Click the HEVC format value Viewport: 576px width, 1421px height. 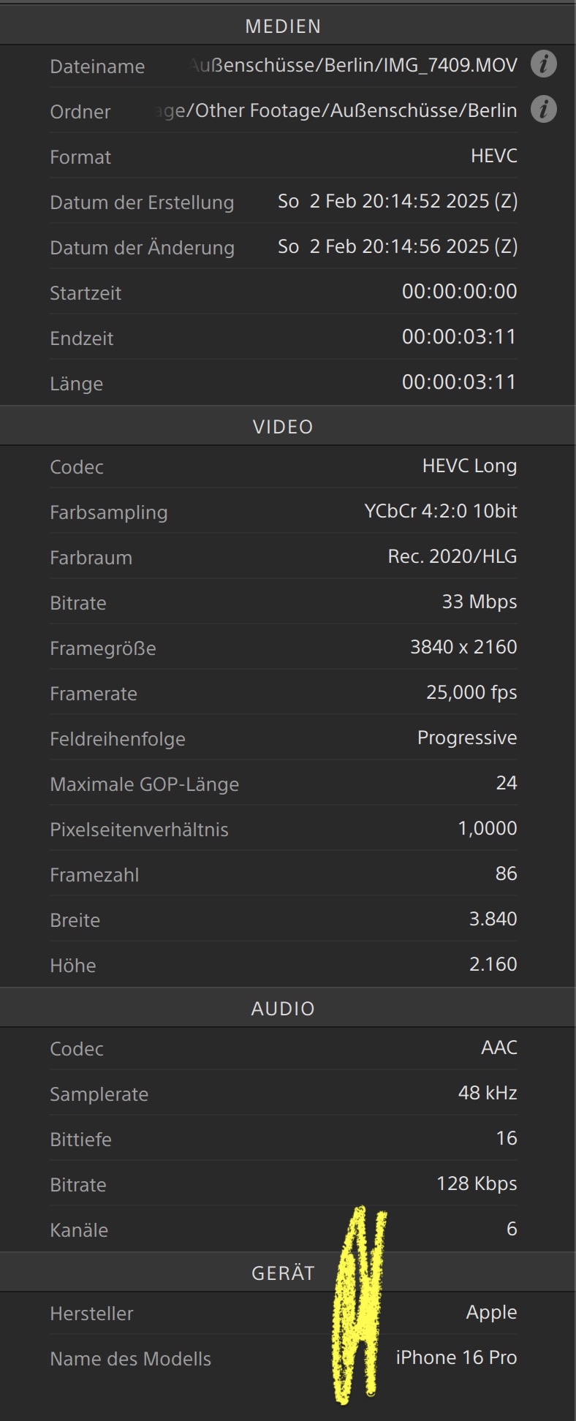point(494,156)
